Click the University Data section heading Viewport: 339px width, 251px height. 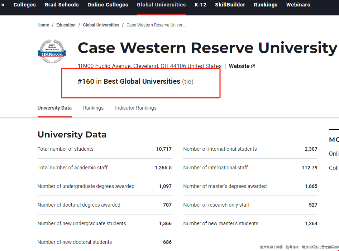pyautogui.click(x=72, y=135)
